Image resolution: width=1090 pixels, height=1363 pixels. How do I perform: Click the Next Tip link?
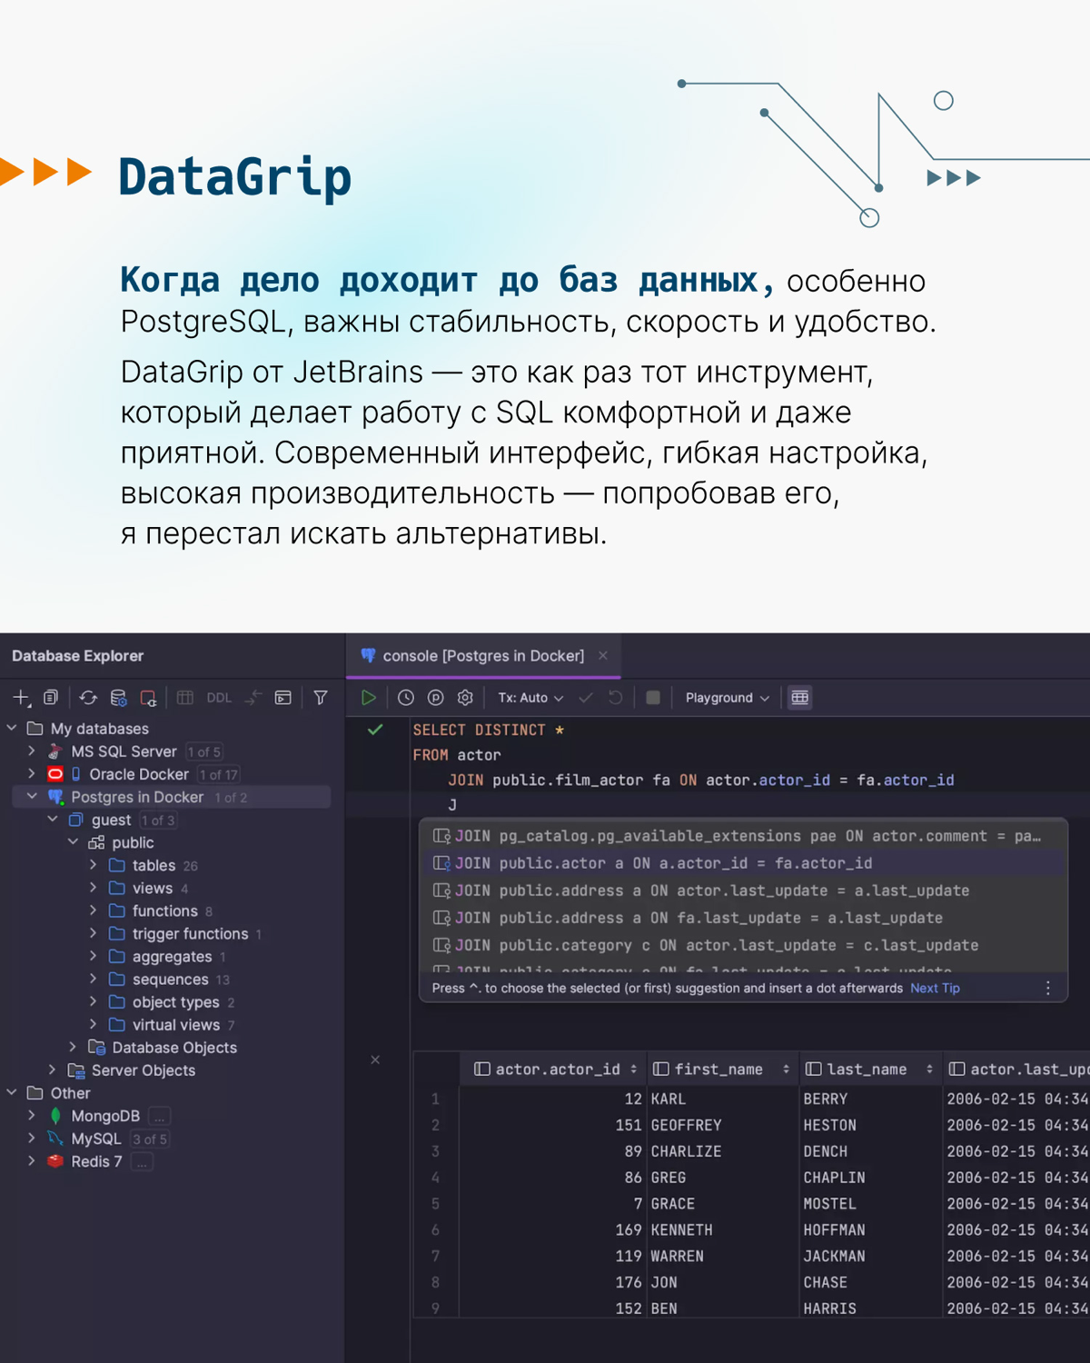[935, 988]
